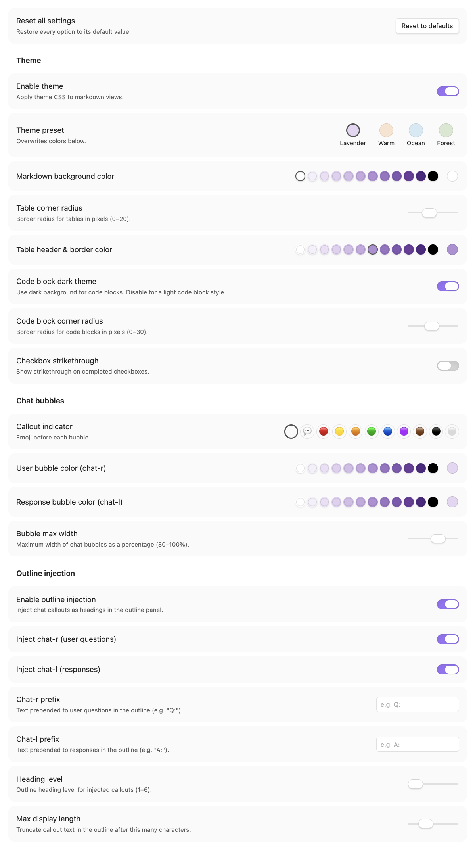Image resolution: width=475 pixels, height=852 pixels.
Task: Select the Warm theme preset
Action: [x=386, y=135]
